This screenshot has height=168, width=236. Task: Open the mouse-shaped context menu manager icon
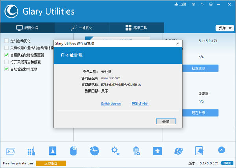tap(74, 151)
